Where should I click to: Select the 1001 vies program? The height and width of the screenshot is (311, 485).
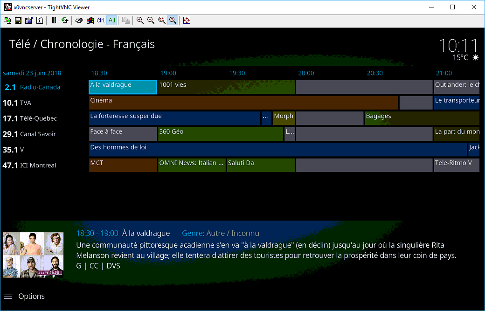click(226, 87)
